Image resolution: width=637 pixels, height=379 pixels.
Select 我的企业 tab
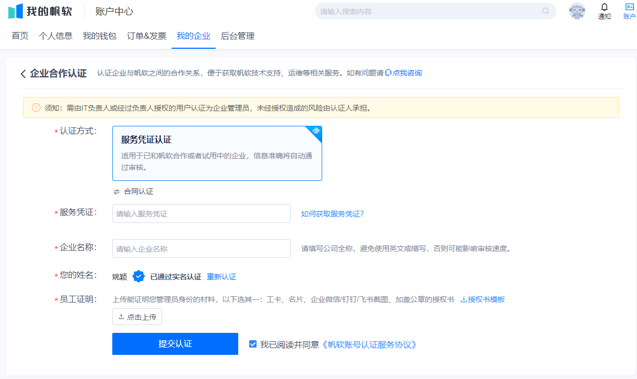point(194,36)
